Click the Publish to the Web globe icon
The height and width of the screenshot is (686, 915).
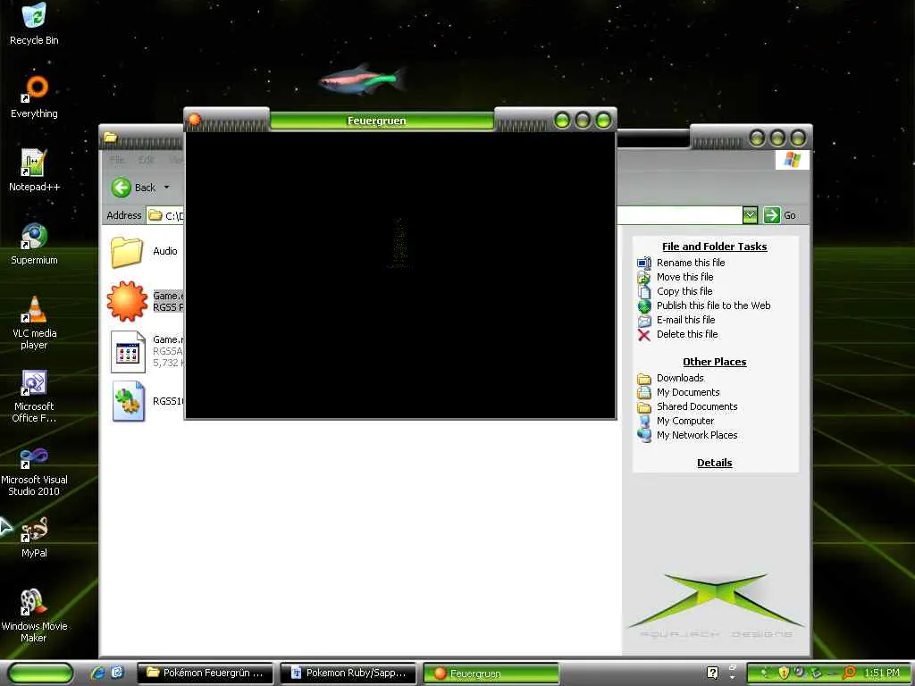pos(643,305)
